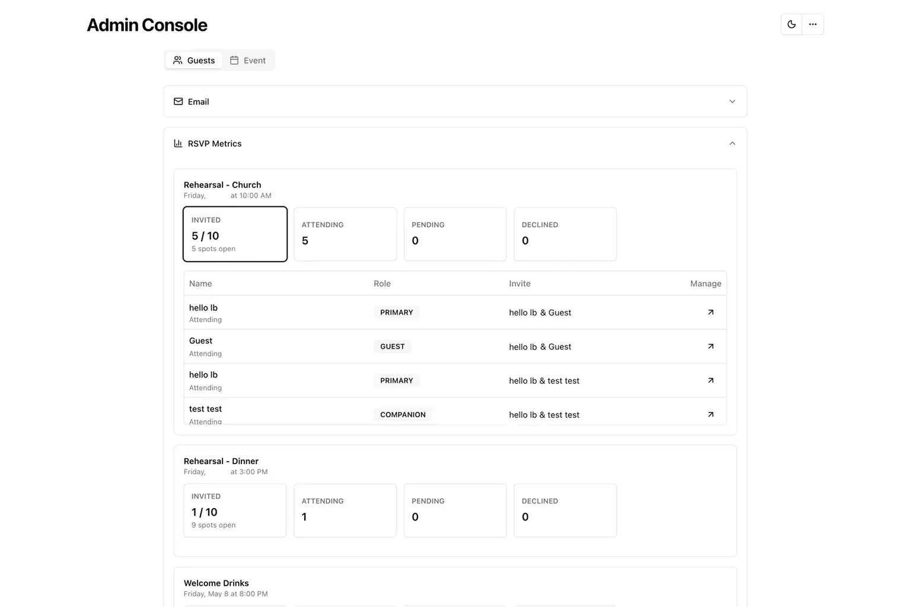Screen dimensions: 911x607
Task: Click the Admin Console title
Action: (147, 25)
